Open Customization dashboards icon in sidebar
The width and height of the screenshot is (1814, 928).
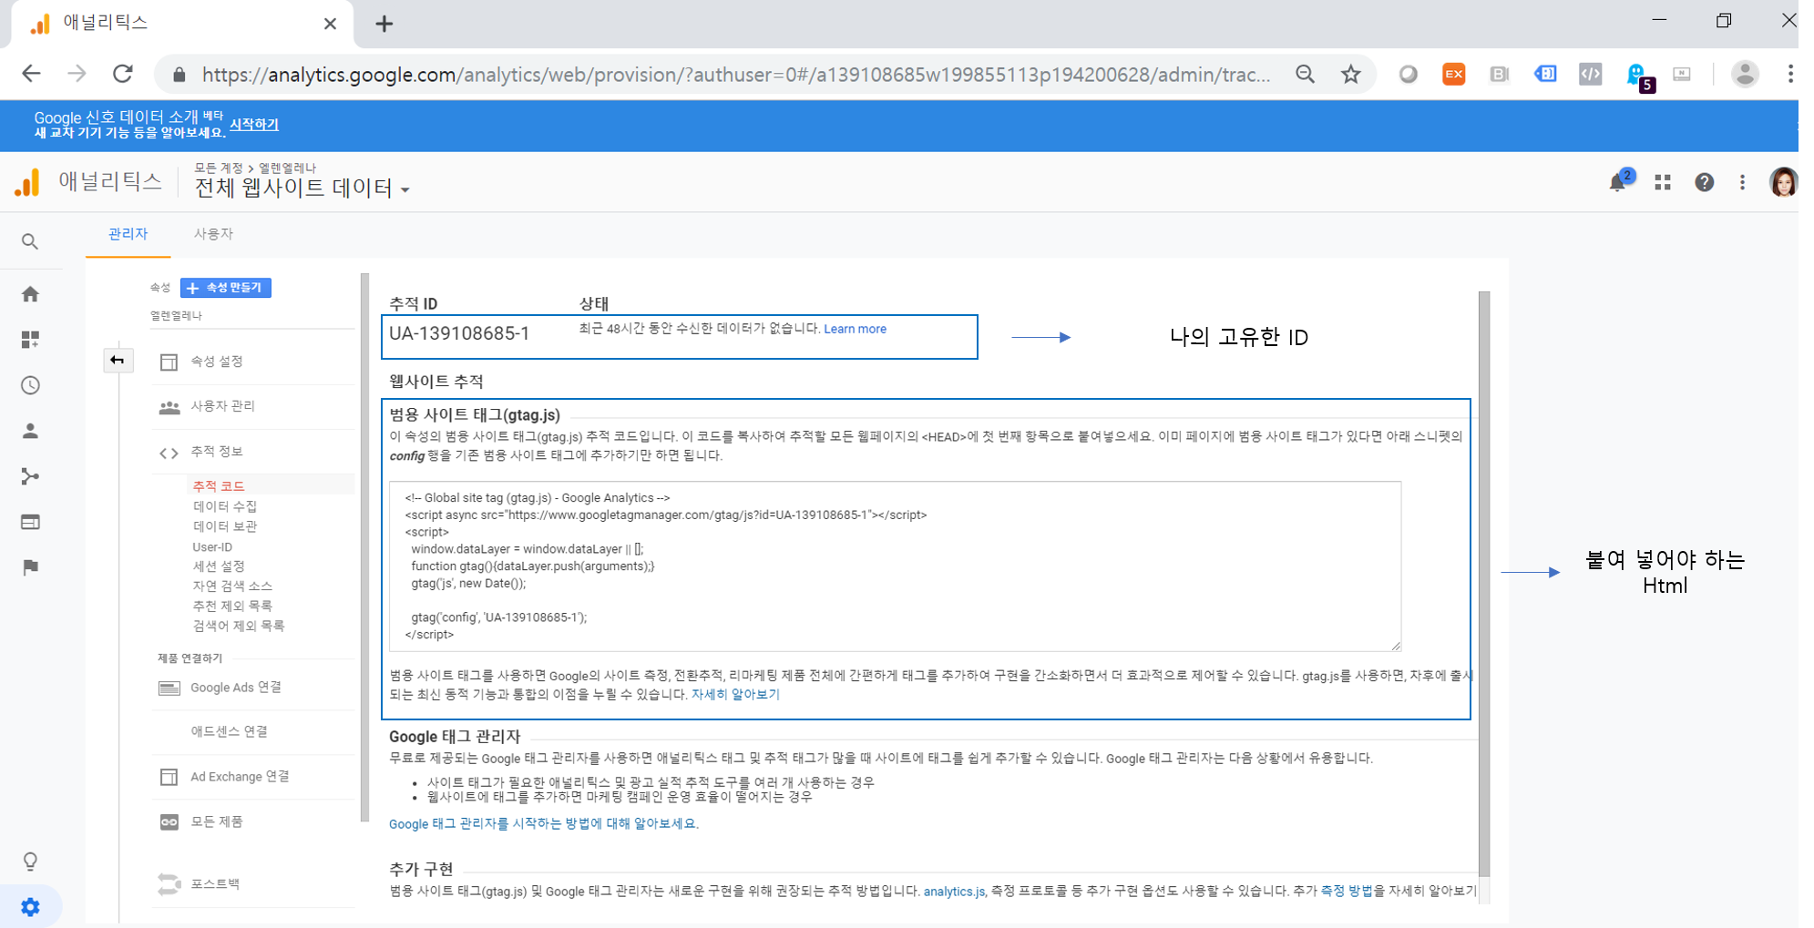coord(30,340)
